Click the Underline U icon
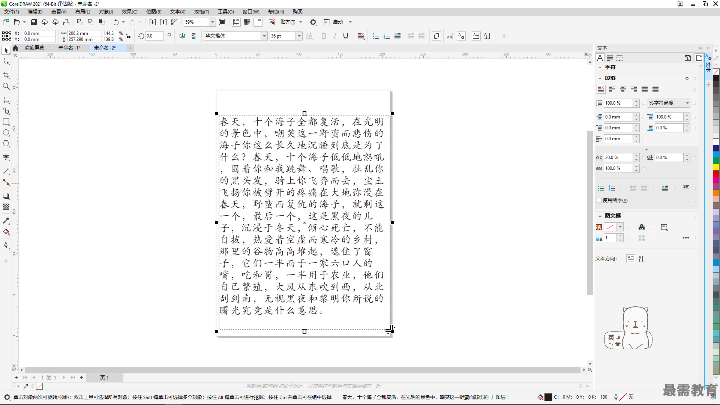 point(346,36)
